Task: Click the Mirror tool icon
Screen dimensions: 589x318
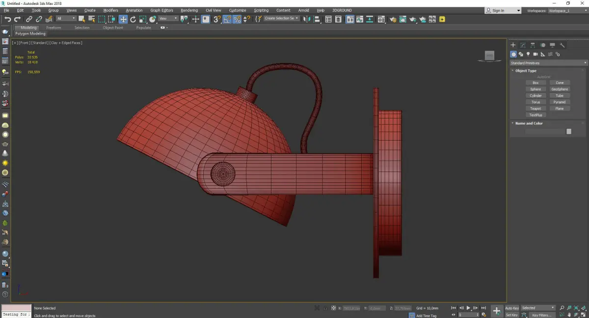Action: coord(306,19)
